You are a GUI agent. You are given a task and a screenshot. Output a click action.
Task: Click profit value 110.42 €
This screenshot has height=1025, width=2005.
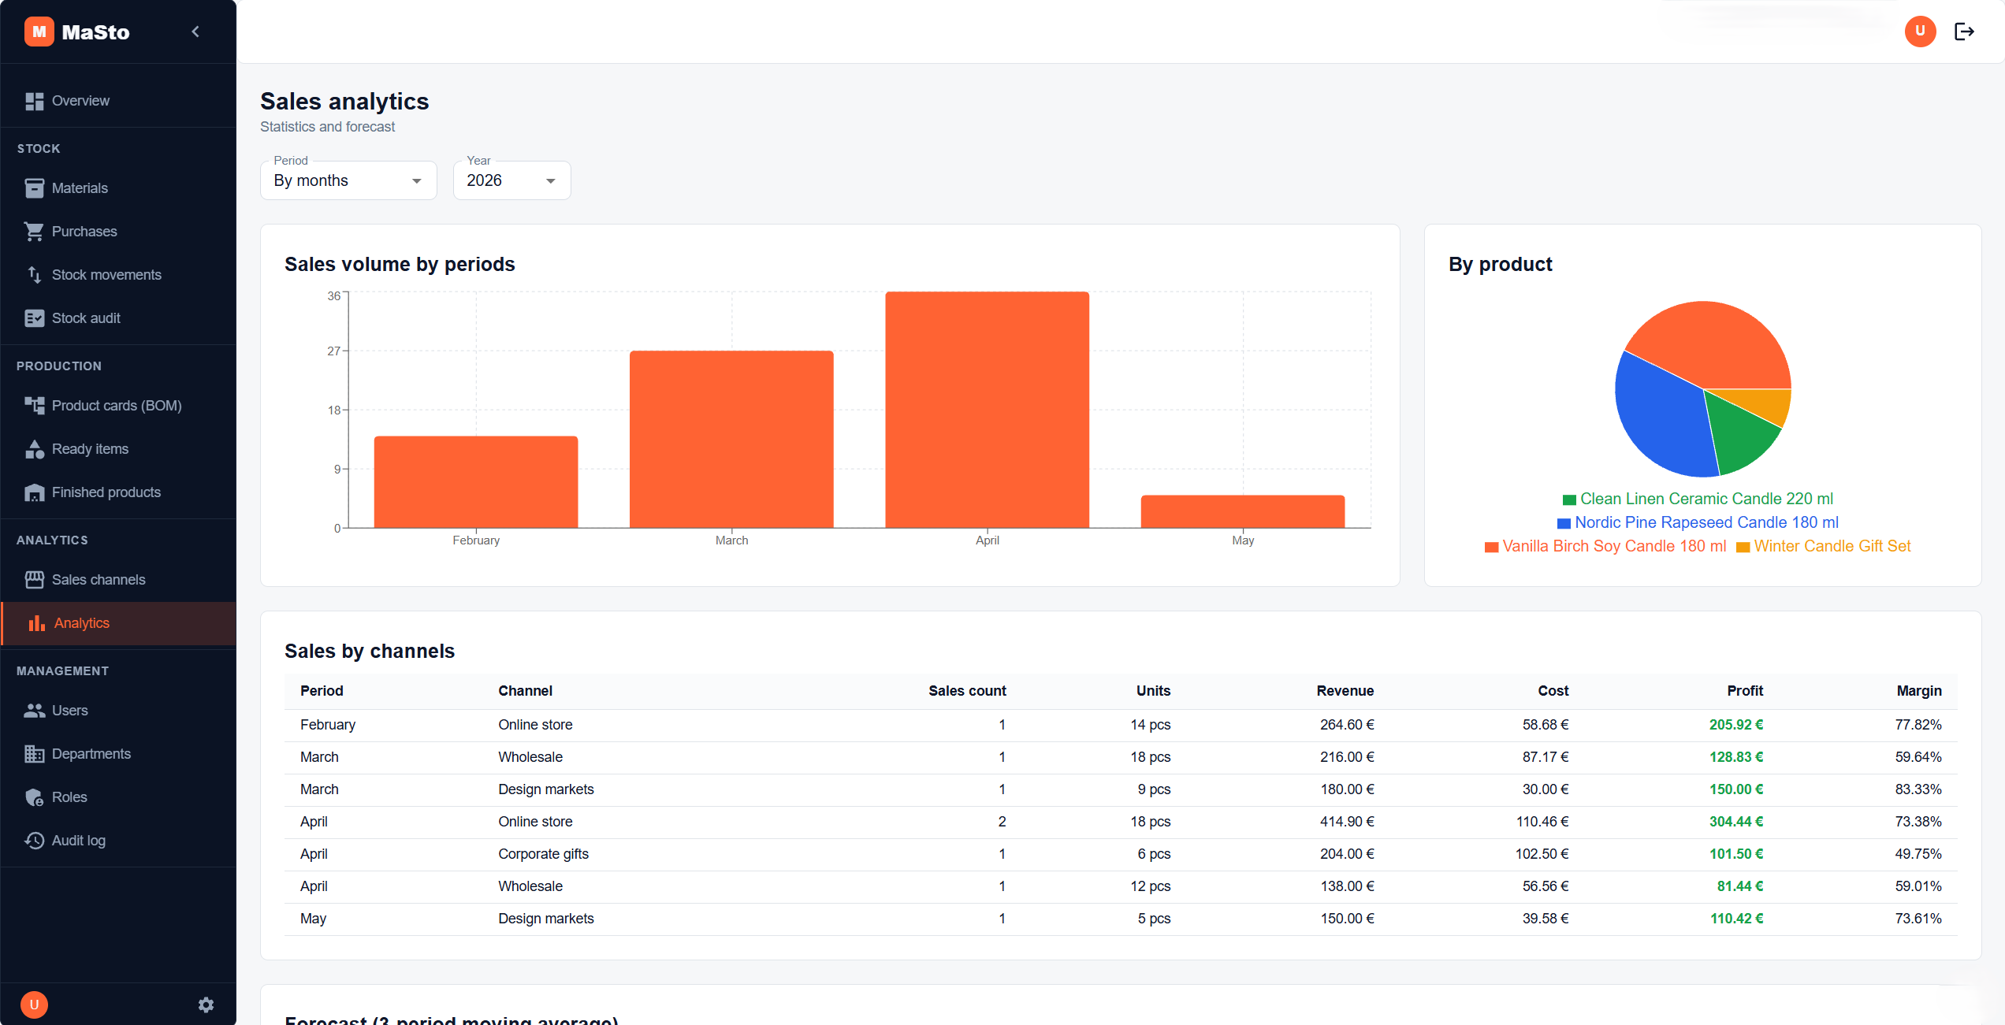coord(1736,919)
